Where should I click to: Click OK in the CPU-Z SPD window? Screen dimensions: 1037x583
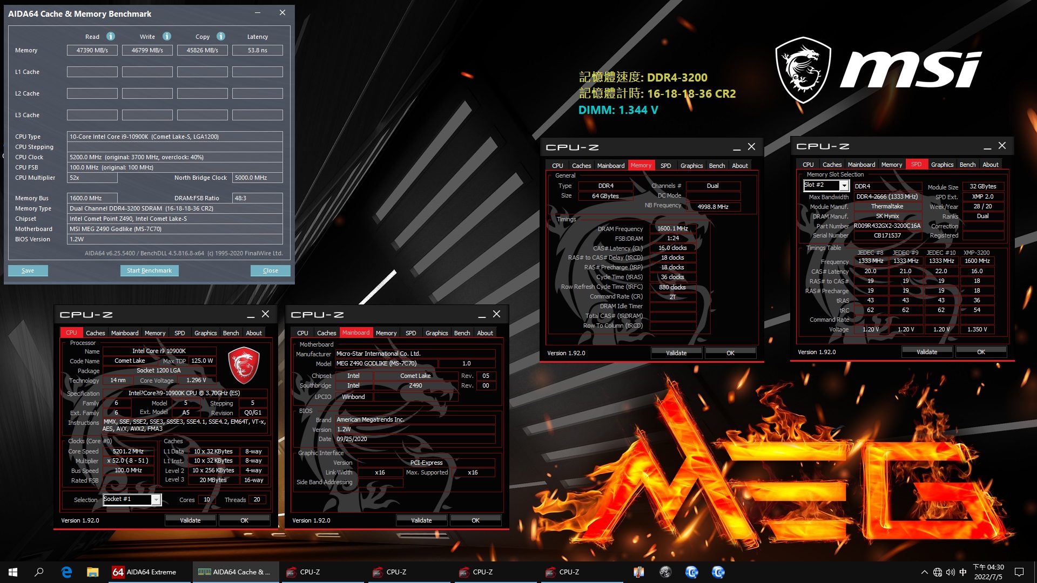(x=981, y=352)
